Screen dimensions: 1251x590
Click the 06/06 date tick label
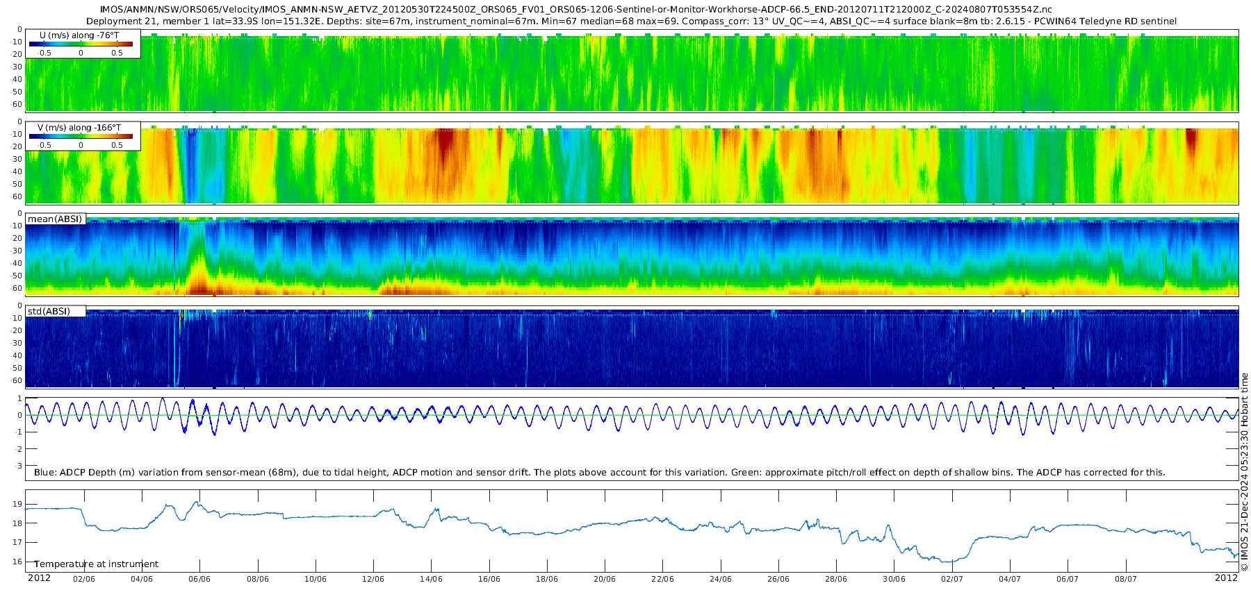(x=199, y=579)
